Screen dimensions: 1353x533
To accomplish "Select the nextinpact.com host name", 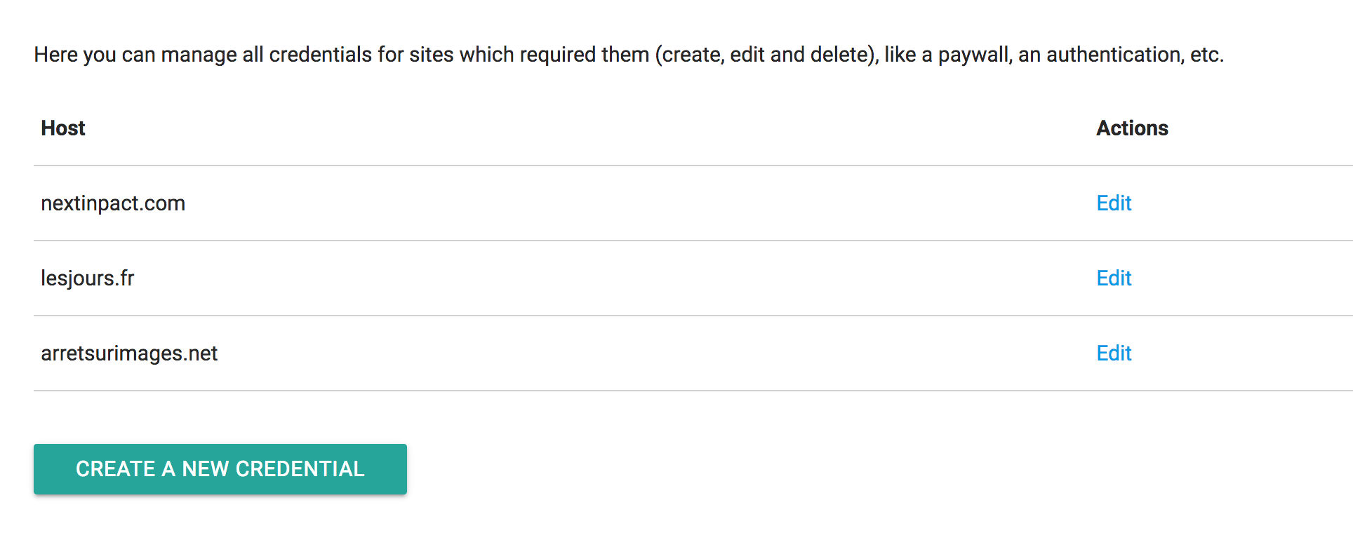I will (113, 203).
